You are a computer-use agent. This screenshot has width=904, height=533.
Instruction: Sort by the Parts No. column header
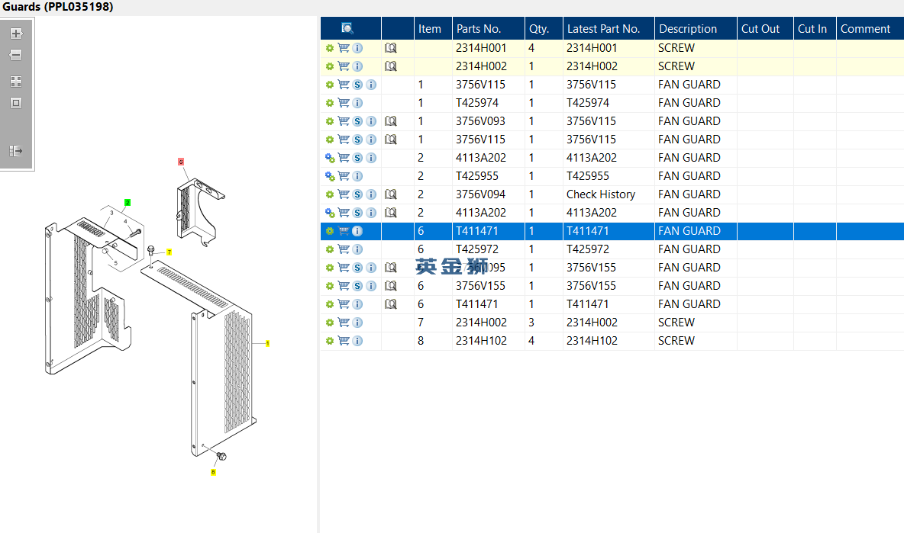(489, 28)
